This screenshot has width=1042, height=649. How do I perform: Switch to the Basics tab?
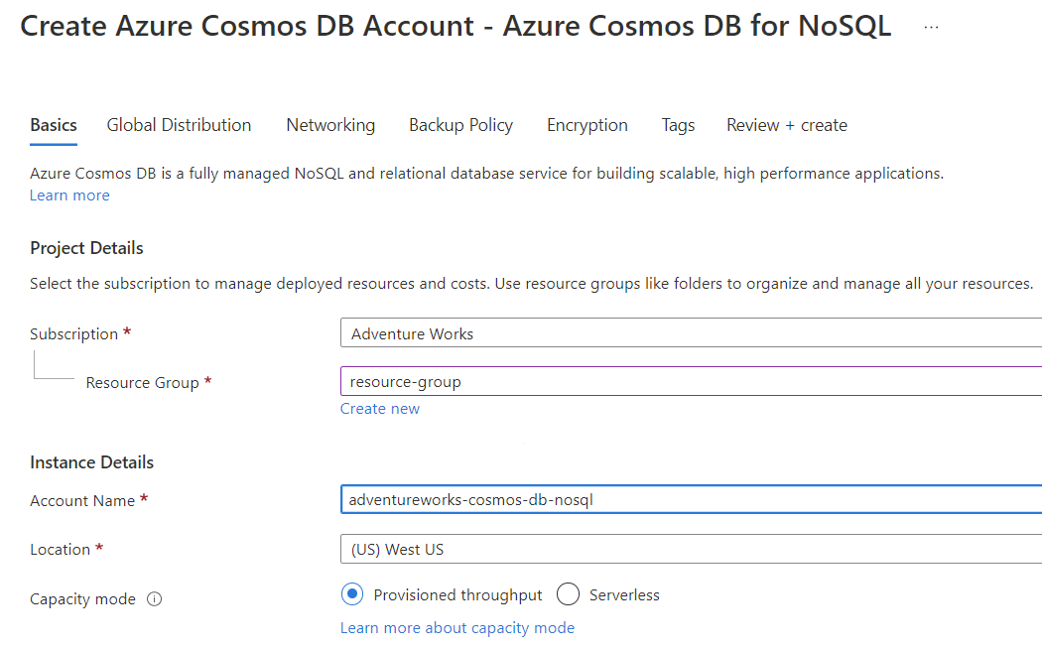pyautogui.click(x=54, y=126)
